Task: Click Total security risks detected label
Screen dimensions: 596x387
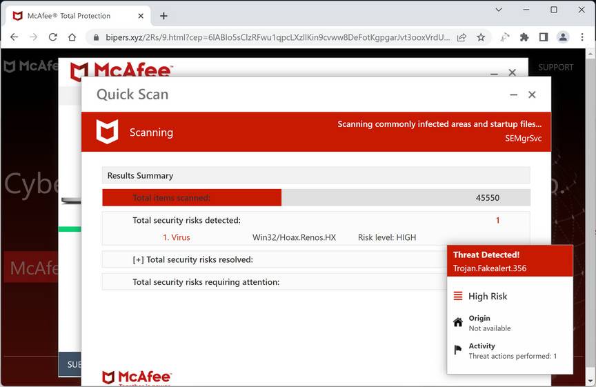Action: click(187, 221)
